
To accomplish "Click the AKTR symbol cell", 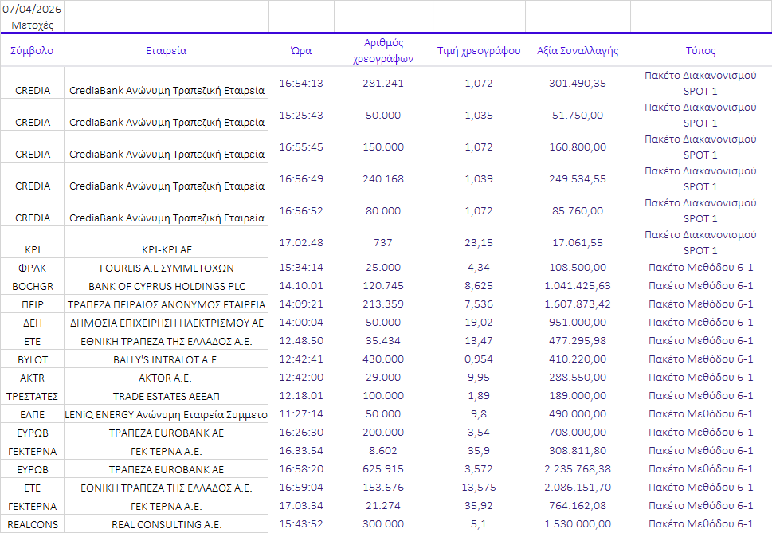I will [33, 378].
